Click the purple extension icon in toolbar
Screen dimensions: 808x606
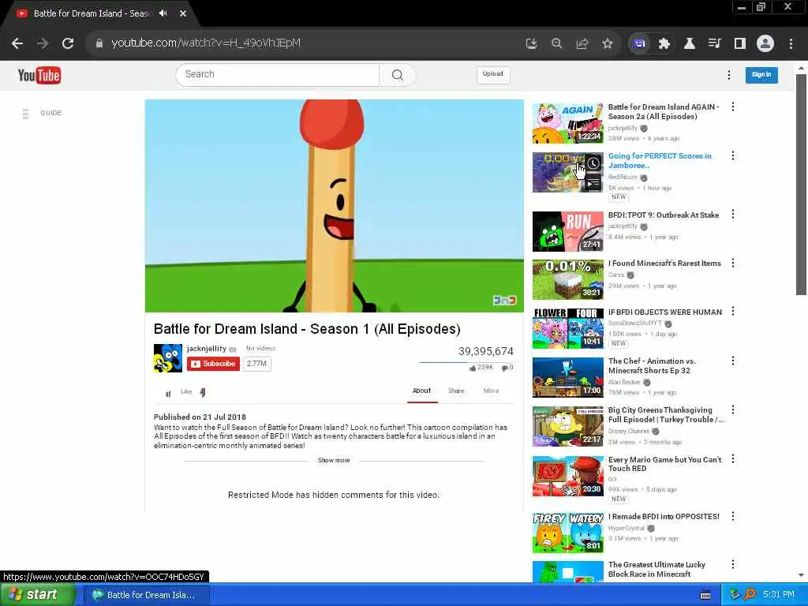click(x=639, y=44)
